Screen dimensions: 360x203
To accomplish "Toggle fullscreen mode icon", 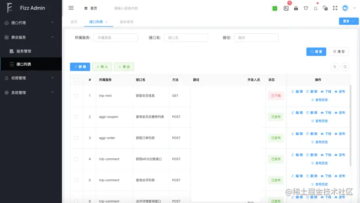I will click(x=335, y=8).
